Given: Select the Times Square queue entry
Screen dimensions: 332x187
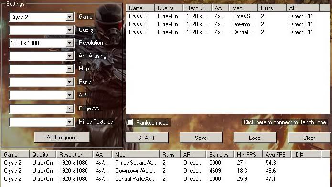Looking at the screenshot, I should pyautogui.click(x=228, y=16).
